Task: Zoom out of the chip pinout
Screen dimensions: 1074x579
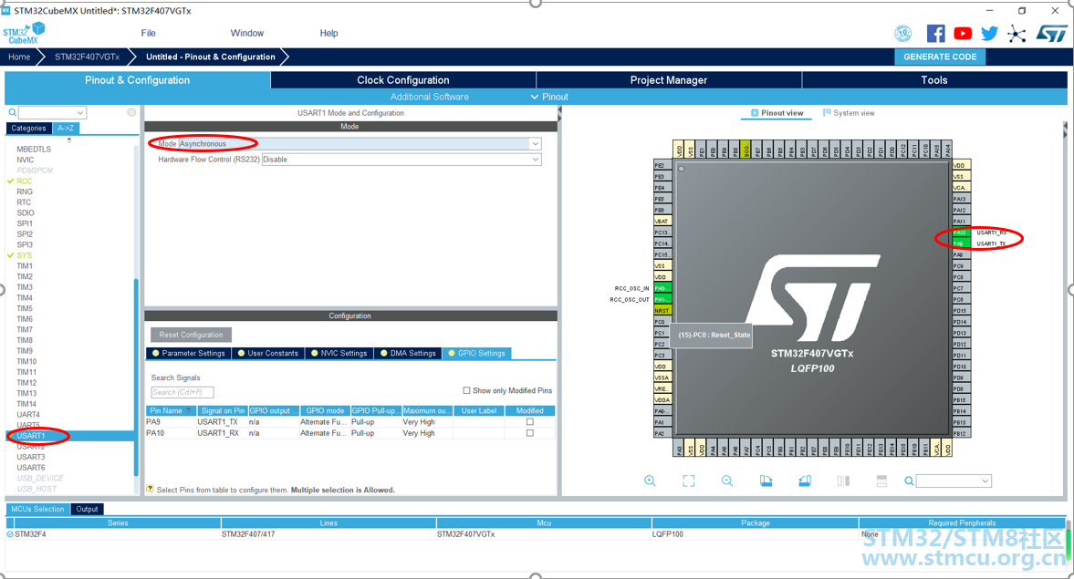Action: 727,481
